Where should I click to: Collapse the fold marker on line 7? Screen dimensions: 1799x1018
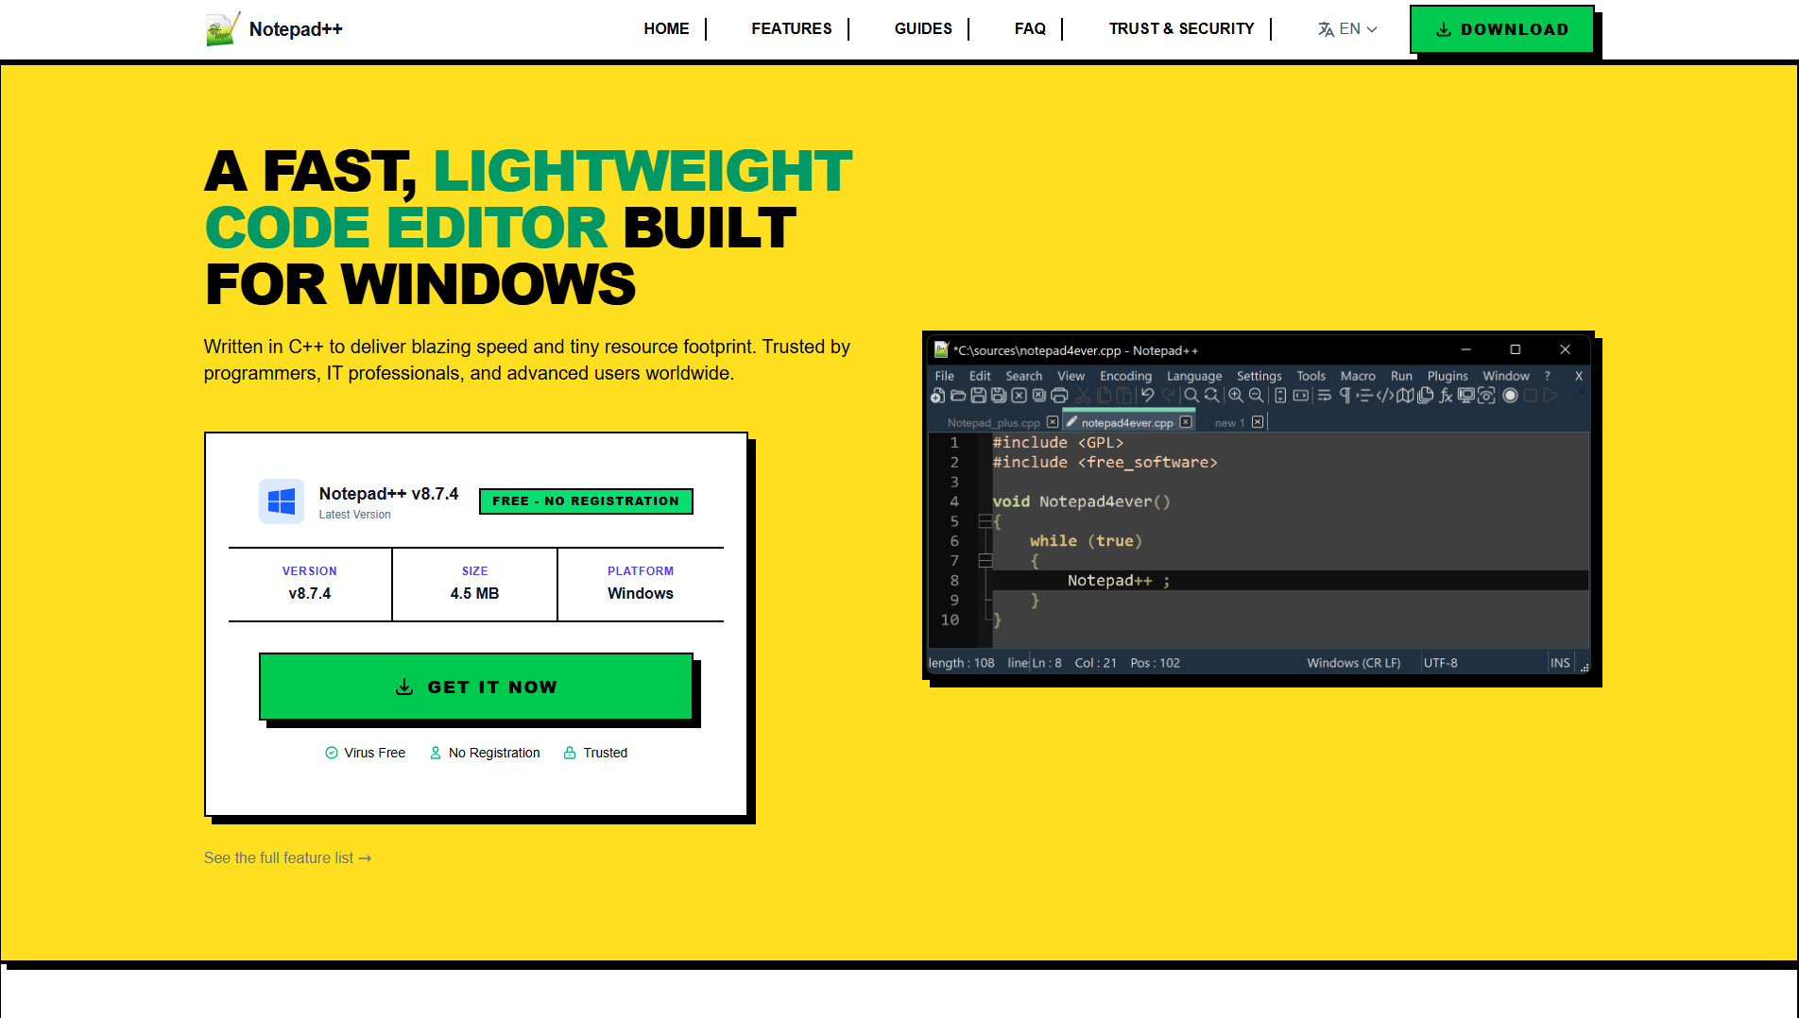985,561
